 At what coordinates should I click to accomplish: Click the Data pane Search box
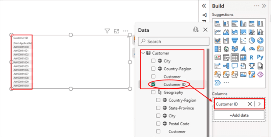click(173, 42)
